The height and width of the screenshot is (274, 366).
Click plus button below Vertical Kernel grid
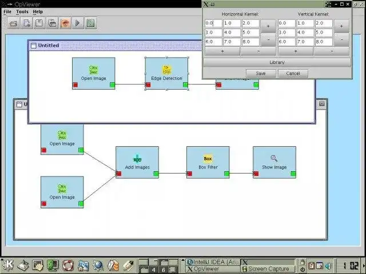296,51
